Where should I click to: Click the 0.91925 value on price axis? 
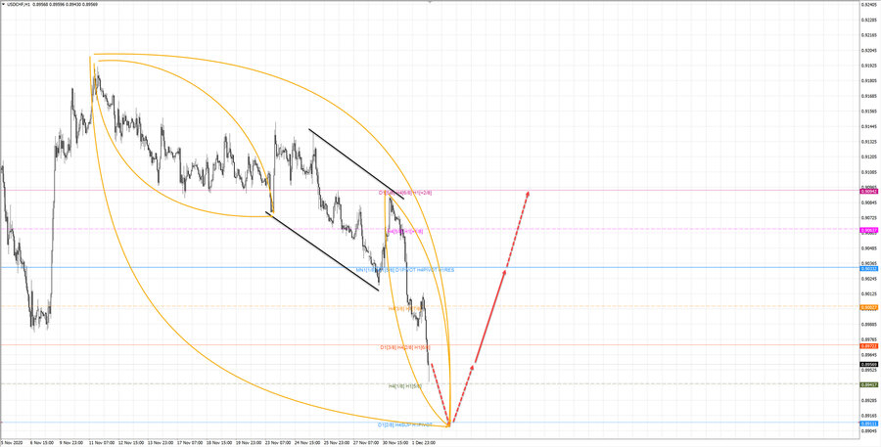pyautogui.click(x=869, y=66)
